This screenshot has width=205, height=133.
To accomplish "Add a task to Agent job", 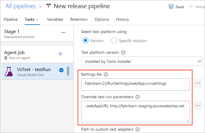I will coord(60,53).
